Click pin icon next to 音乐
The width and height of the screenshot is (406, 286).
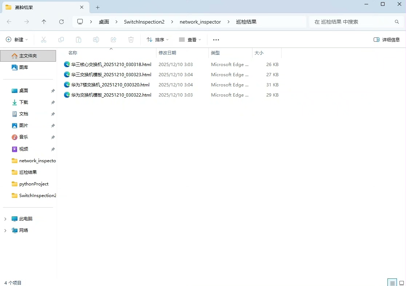tap(53, 137)
